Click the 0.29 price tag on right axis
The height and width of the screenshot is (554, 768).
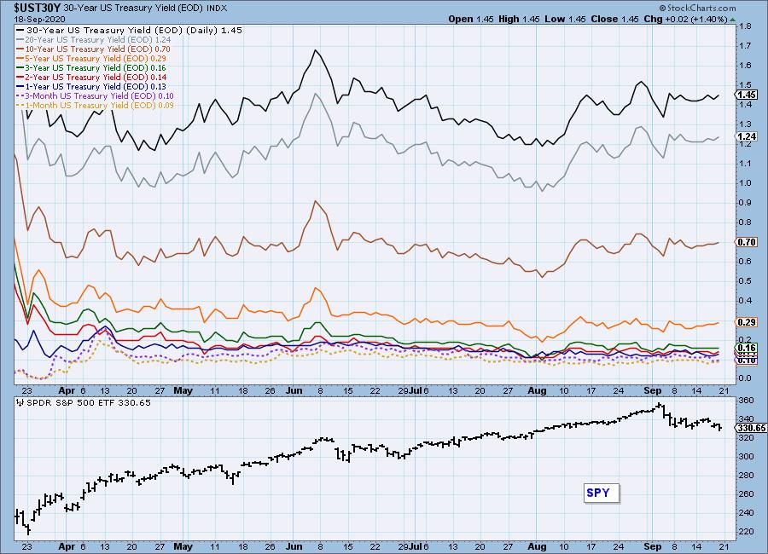click(747, 322)
